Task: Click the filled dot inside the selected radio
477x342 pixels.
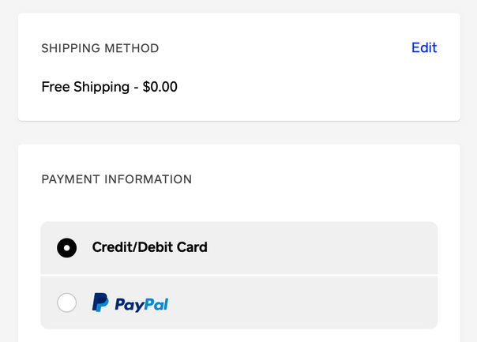Action: 66,248
